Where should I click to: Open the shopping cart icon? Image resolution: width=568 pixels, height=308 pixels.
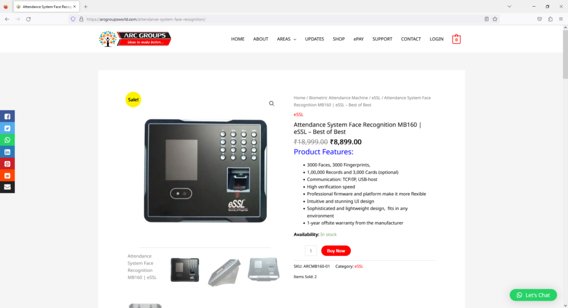pos(456,39)
